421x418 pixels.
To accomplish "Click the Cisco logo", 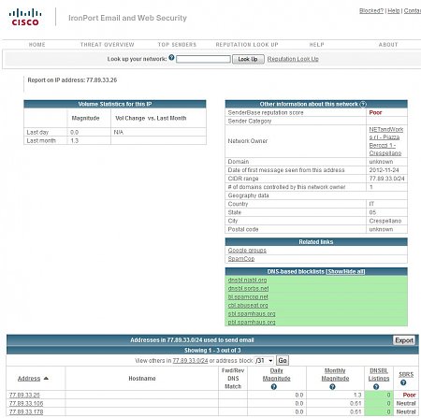I will click(25, 18).
